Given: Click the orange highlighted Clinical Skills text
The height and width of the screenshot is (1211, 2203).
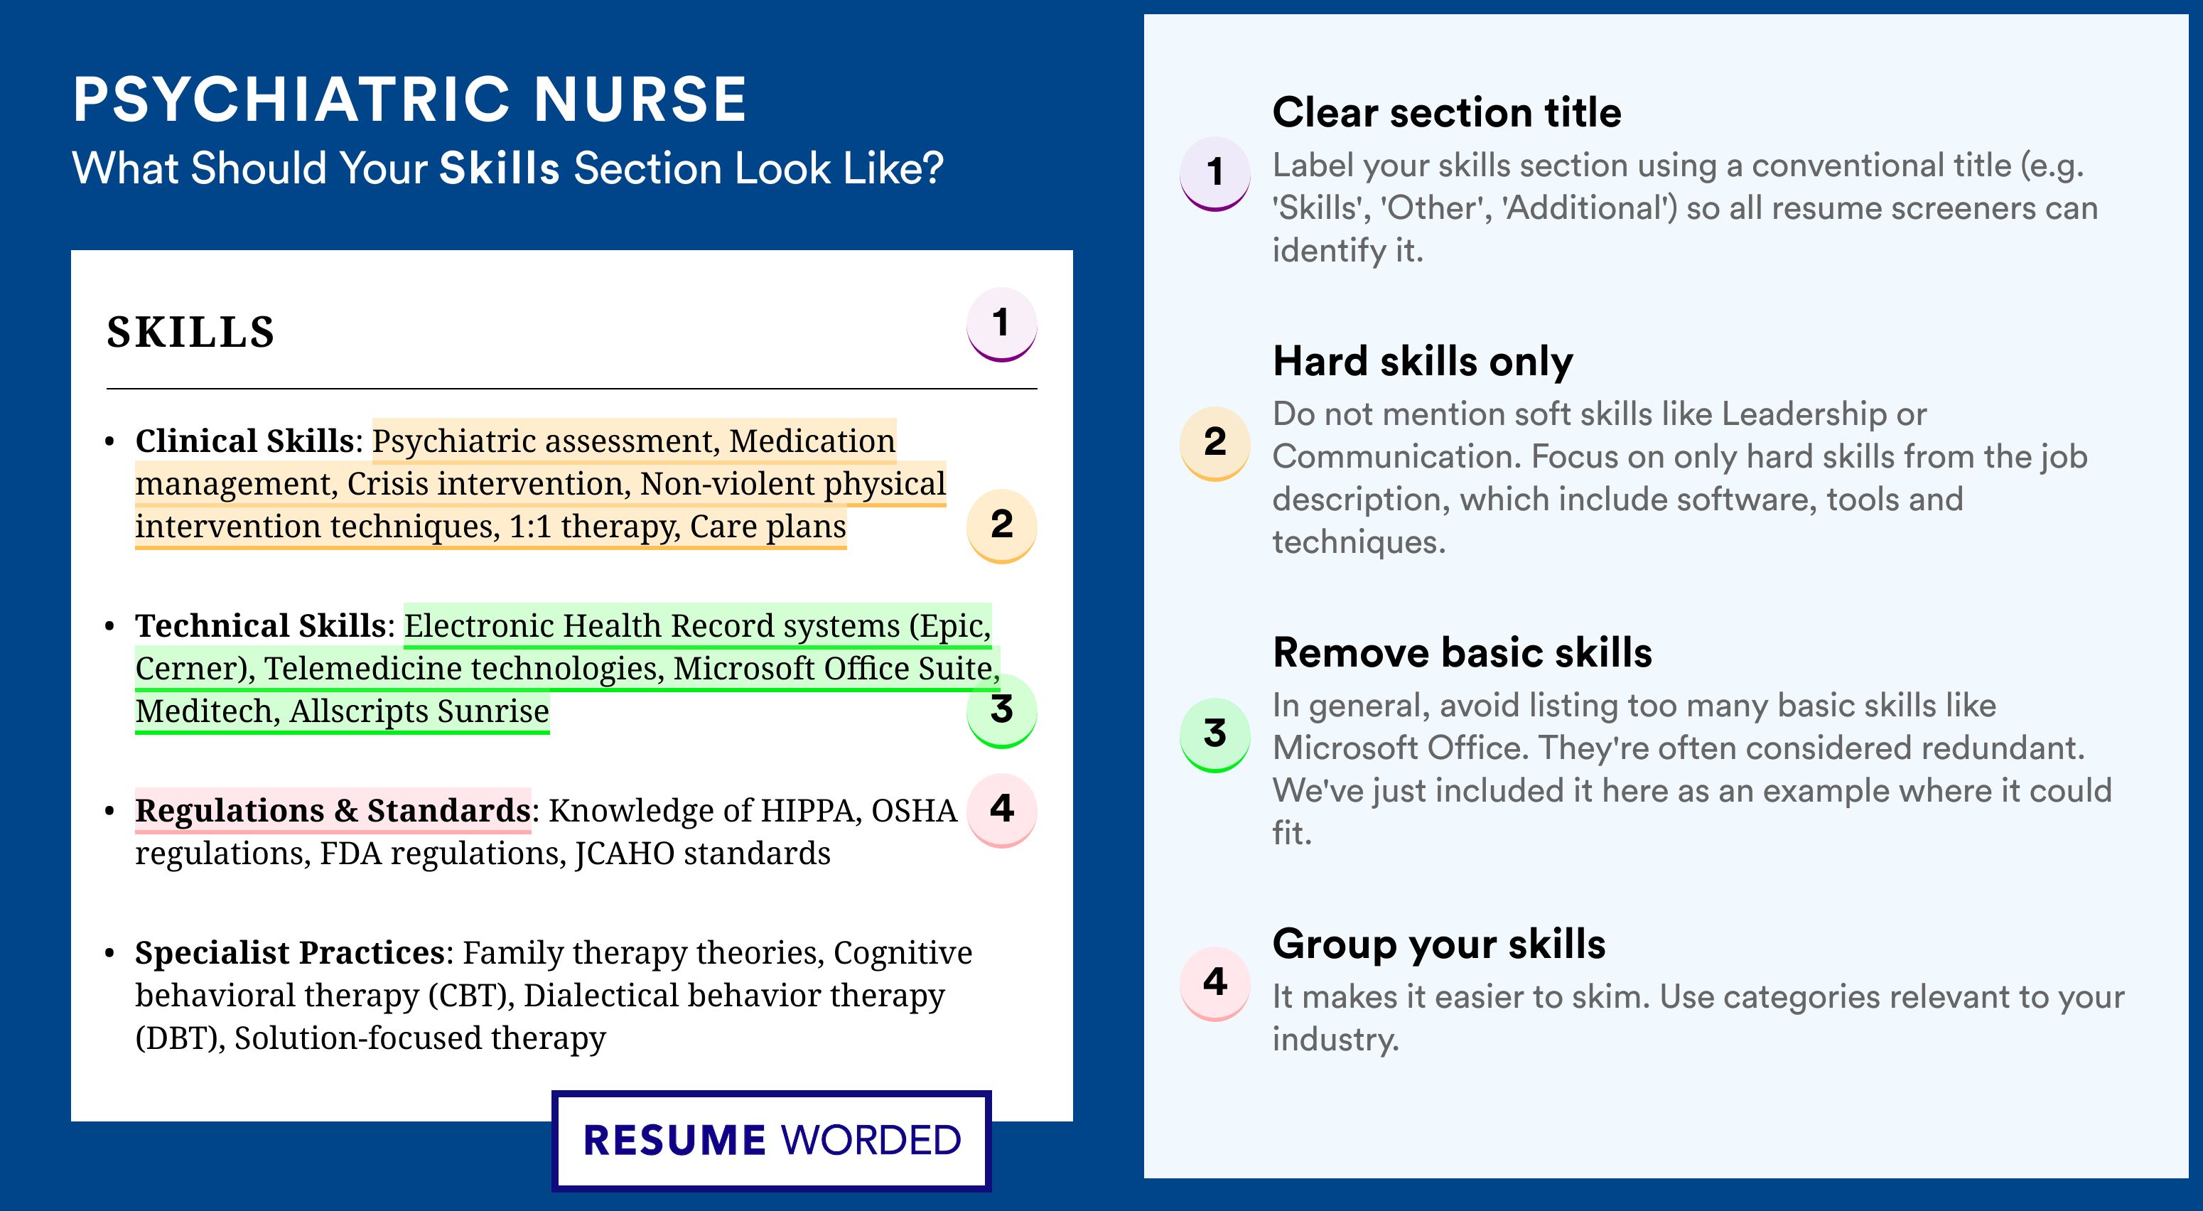Looking at the screenshot, I should point(541,484).
